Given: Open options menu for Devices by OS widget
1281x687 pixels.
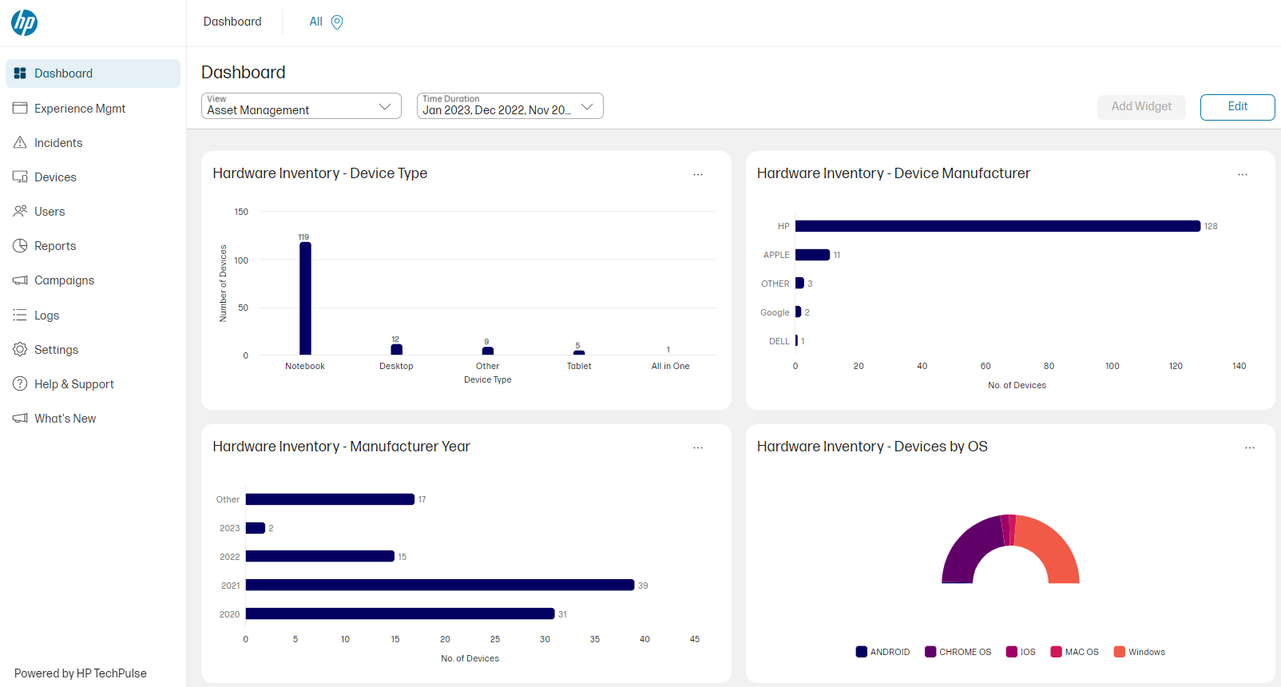Looking at the screenshot, I should pyautogui.click(x=1250, y=447).
